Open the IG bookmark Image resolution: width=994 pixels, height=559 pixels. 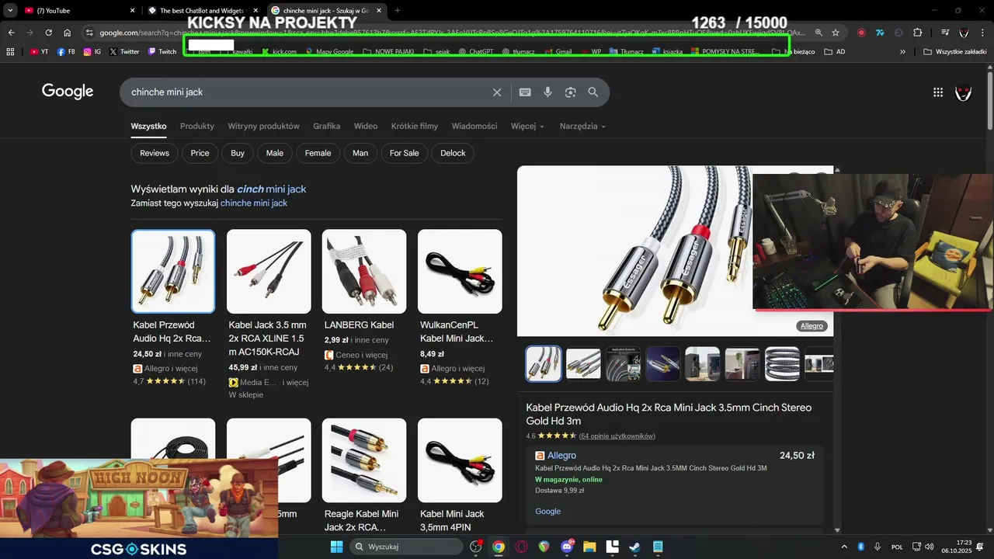pos(92,51)
